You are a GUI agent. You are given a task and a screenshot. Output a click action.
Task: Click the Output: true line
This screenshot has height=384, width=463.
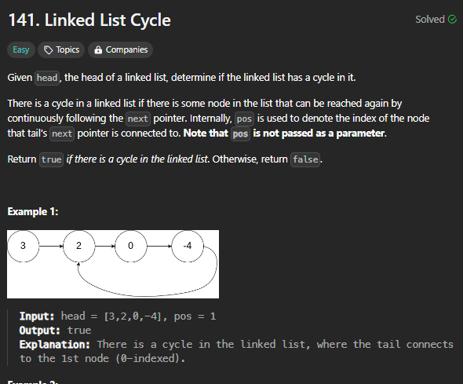pos(55,331)
